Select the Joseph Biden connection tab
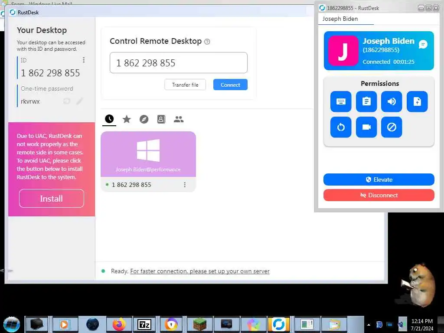 tap(340, 19)
